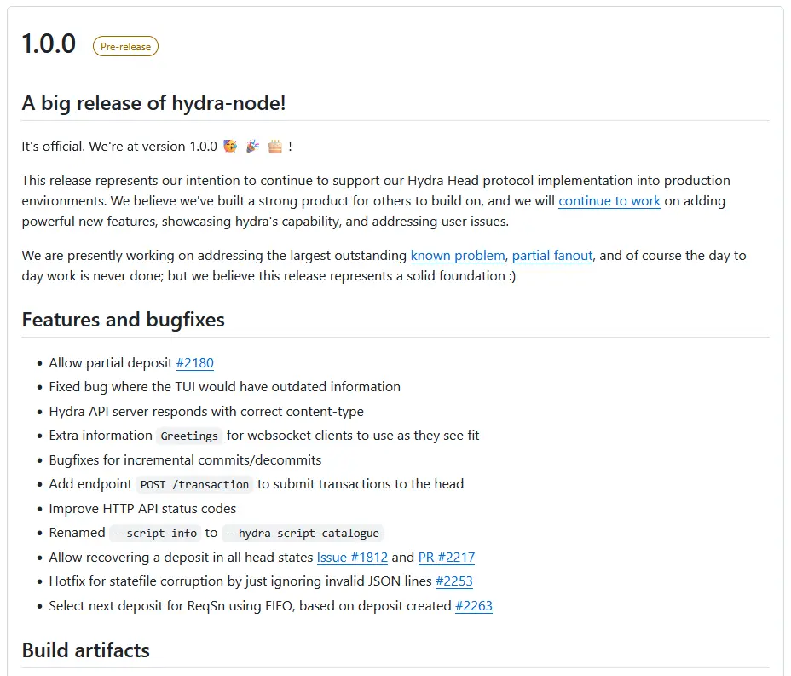This screenshot has width=791, height=676.
Task: Open the #2263 FIFO deposit link
Action: click(x=474, y=606)
